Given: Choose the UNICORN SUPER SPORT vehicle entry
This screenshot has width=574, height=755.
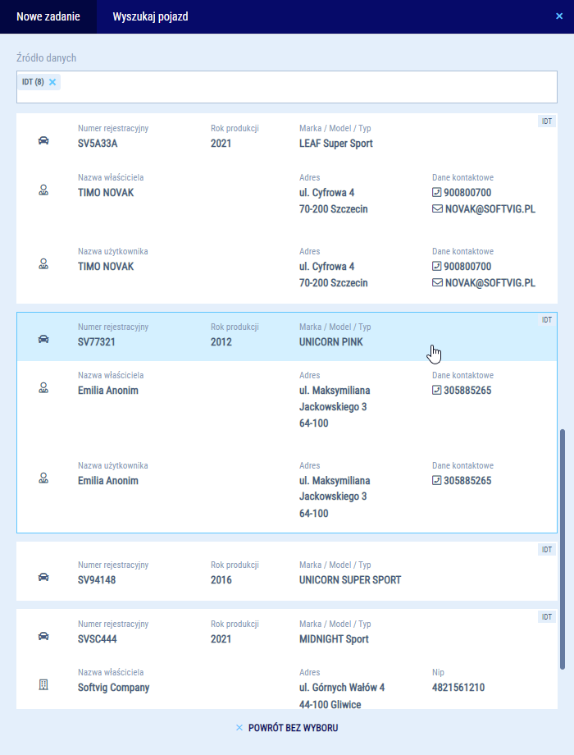Looking at the screenshot, I should (x=350, y=580).
